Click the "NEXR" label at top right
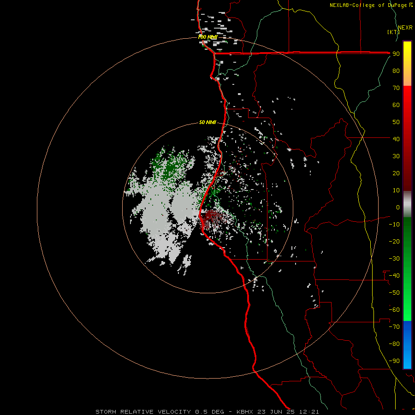The height and width of the screenshot is (415, 415). 405,28
